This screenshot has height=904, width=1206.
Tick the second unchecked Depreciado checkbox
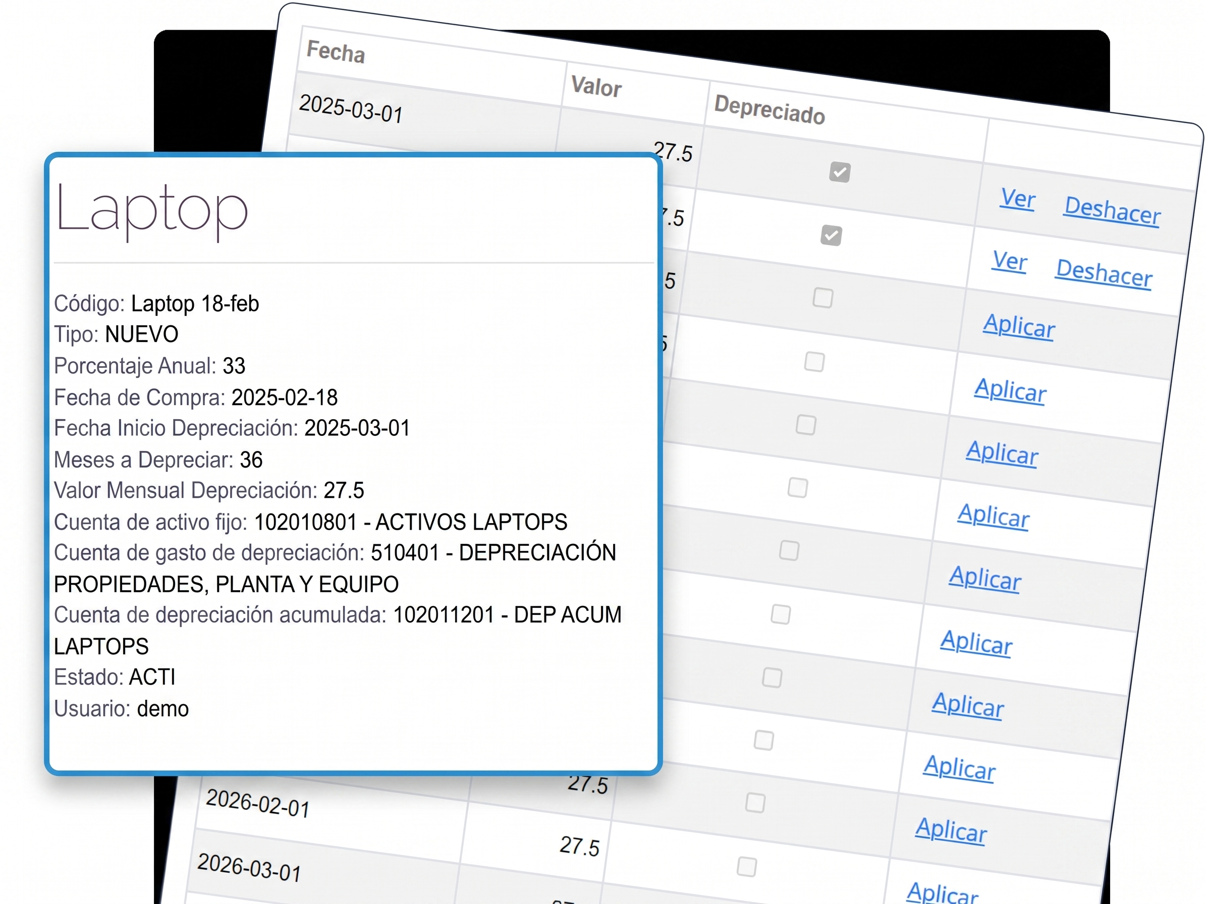click(814, 361)
